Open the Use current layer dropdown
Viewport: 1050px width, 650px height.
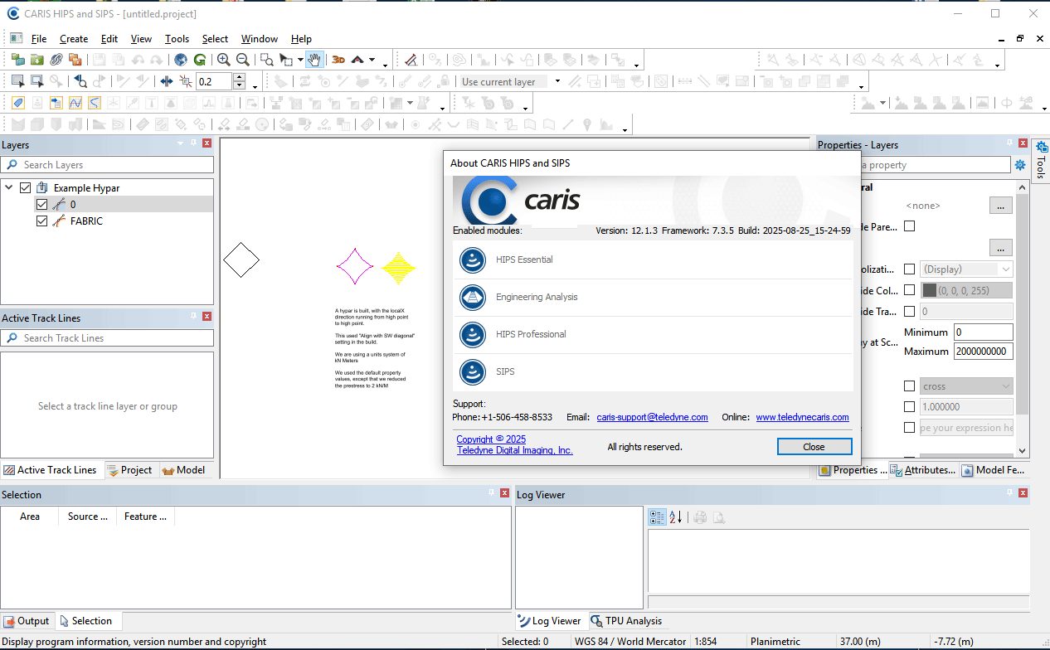pyautogui.click(x=557, y=81)
